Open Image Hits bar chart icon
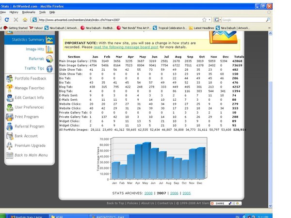The image size is (291, 218). click(x=49, y=49)
